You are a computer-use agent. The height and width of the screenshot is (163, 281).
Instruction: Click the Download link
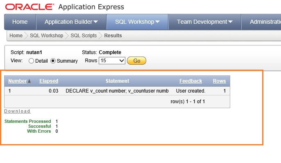[x=17, y=111]
